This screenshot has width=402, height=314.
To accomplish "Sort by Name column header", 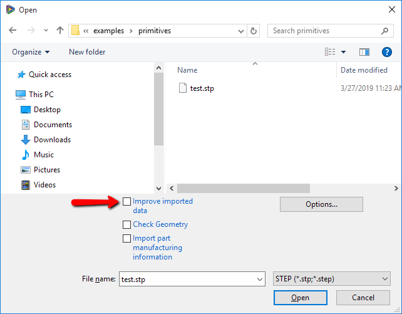I will click(187, 70).
